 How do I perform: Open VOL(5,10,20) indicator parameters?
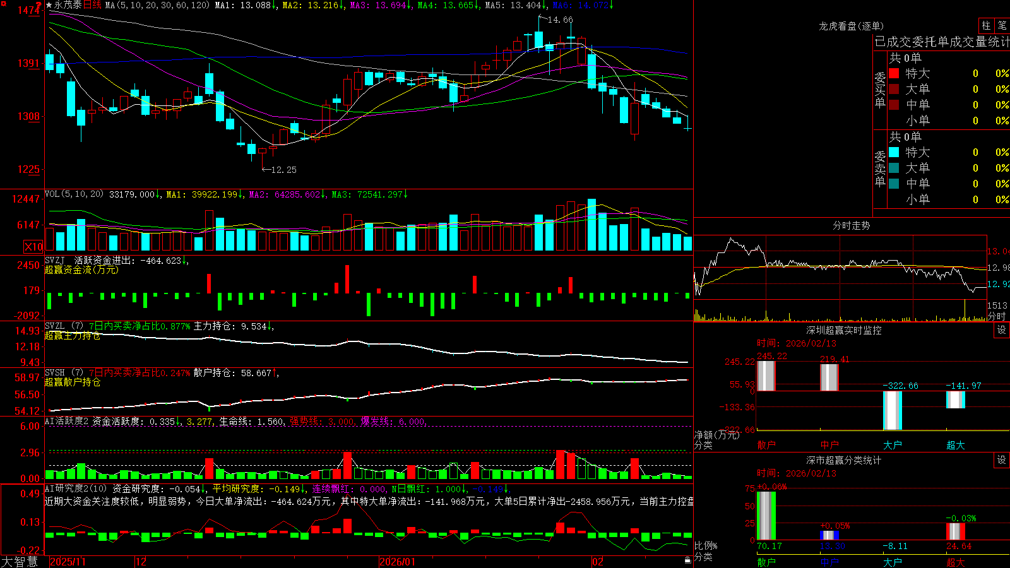[74, 194]
